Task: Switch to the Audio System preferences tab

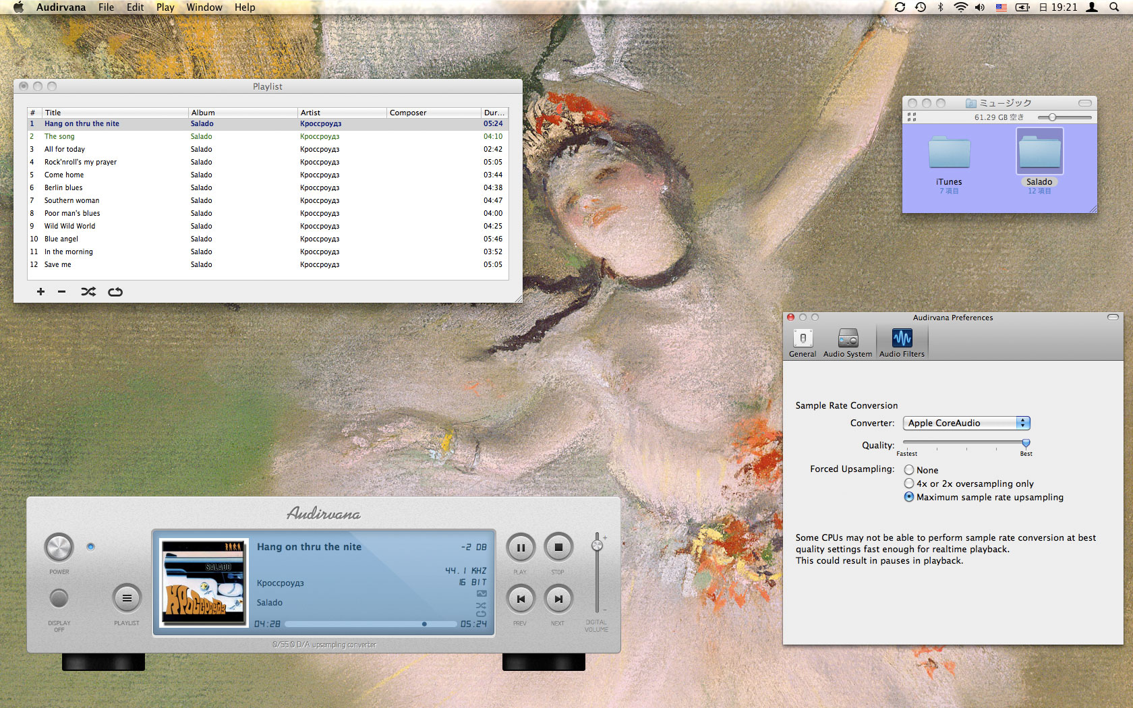Action: click(x=848, y=343)
